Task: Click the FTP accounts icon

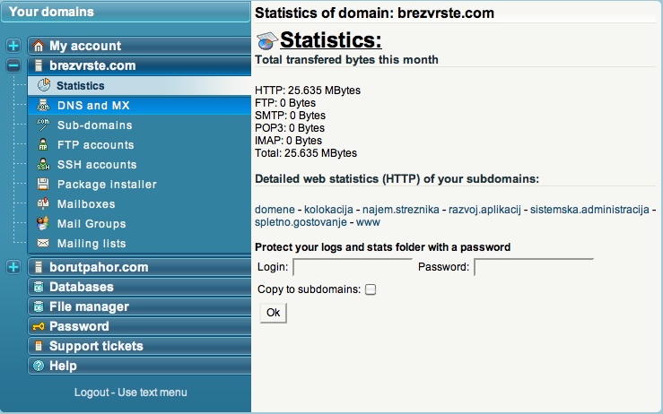Action: 42,145
